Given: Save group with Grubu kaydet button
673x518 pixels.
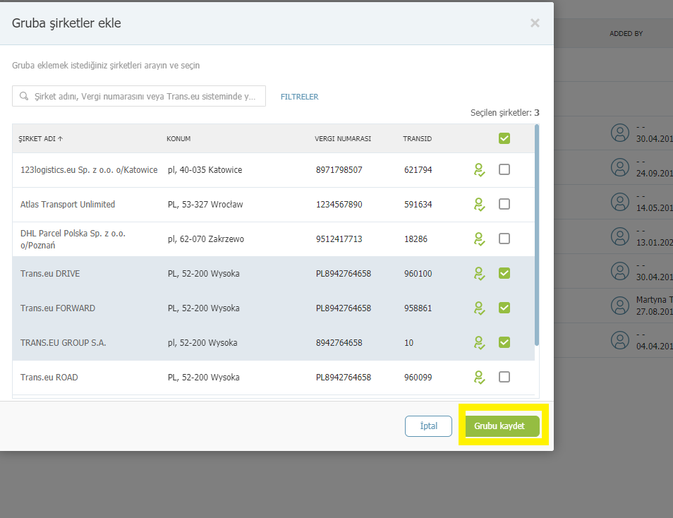Looking at the screenshot, I should click(502, 426).
